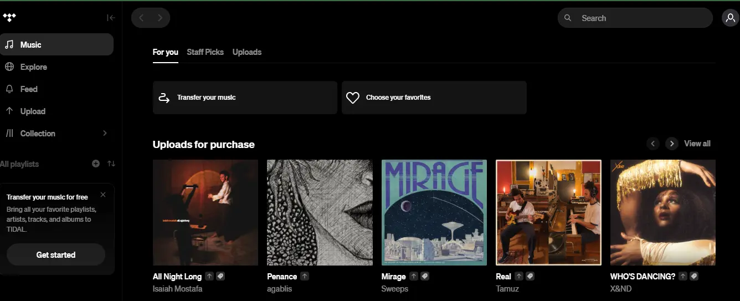Switch to the For you tab
Screen dimensions: 740x301
(x=166, y=52)
